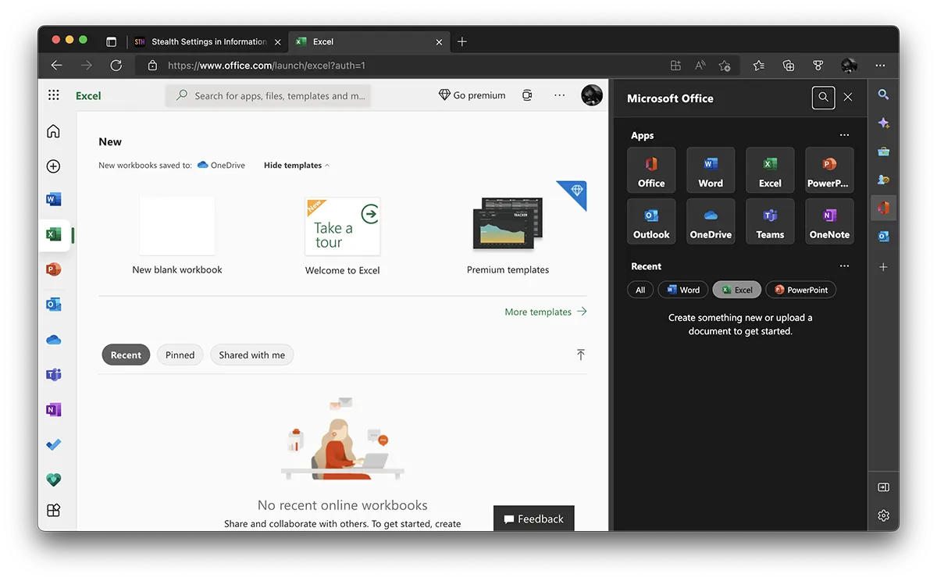Open browser Favorites star list icon
The image size is (937, 581).
pyautogui.click(x=758, y=66)
